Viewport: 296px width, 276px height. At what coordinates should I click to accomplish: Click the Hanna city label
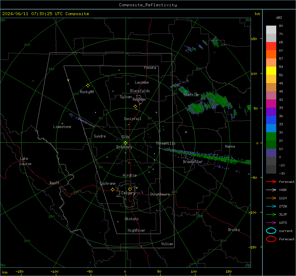(230, 146)
